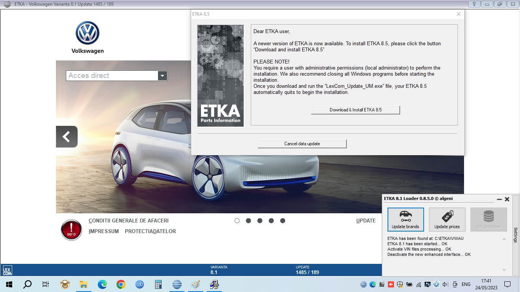The height and width of the screenshot is (292, 520).
Task: Click the red INFO icon
Action: click(72, 230)
